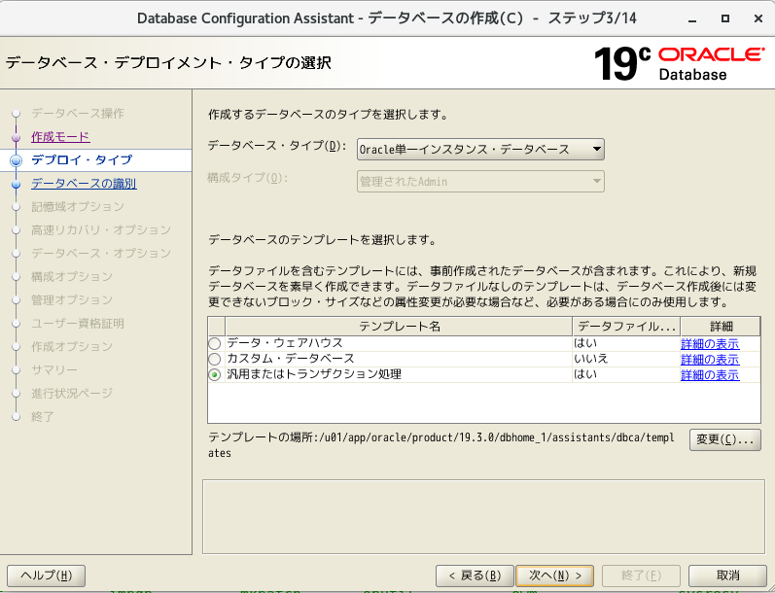Click 詳細の表示 link for カスタム・データベース

coord(710,360)
